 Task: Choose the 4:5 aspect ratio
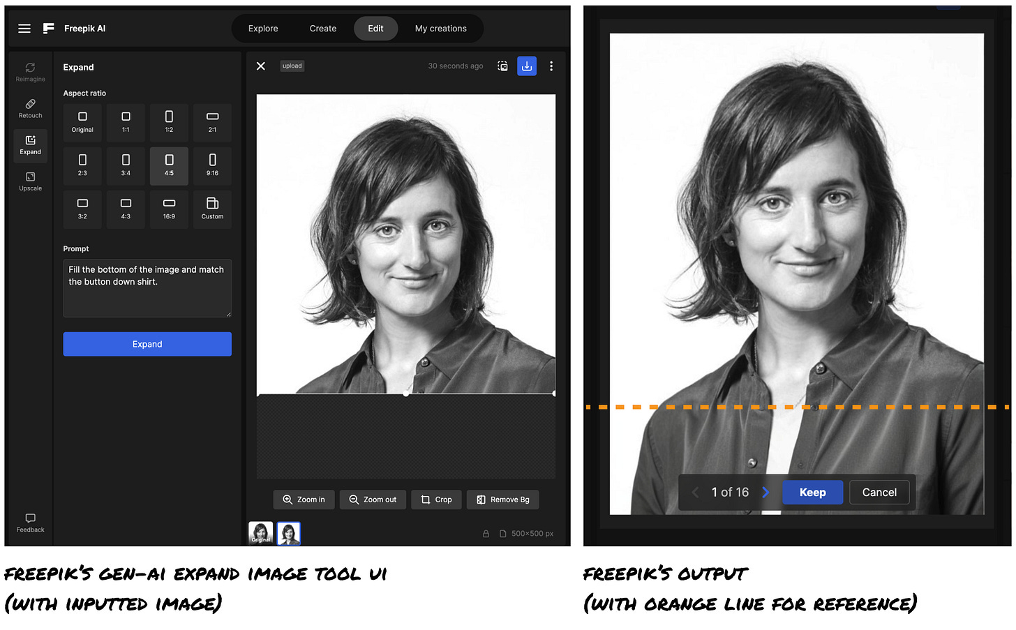[x=169, y=166]
